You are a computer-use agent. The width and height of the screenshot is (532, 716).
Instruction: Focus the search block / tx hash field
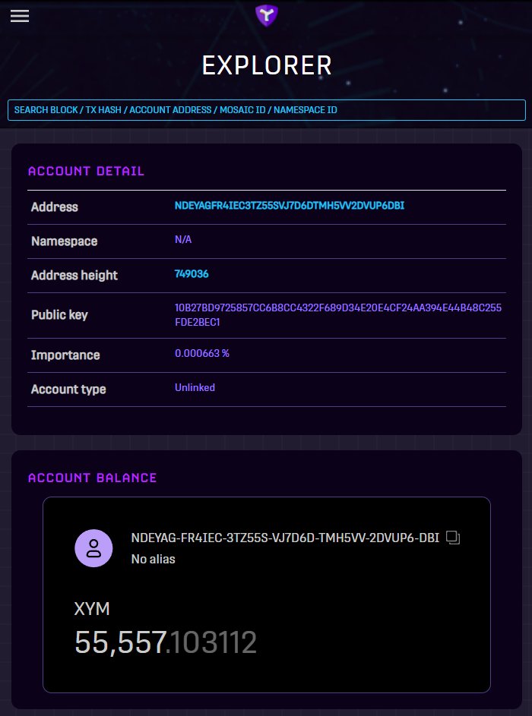pyautogui.click(x=267, y=110)
